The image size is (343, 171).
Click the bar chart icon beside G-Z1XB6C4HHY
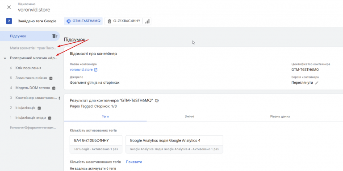(147, 21)
